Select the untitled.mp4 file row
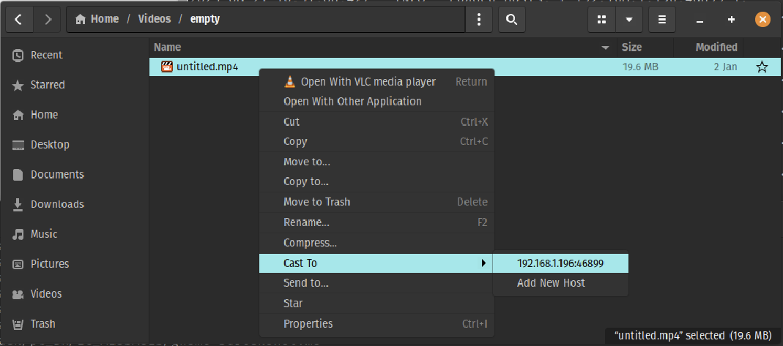 coord(464,67)
